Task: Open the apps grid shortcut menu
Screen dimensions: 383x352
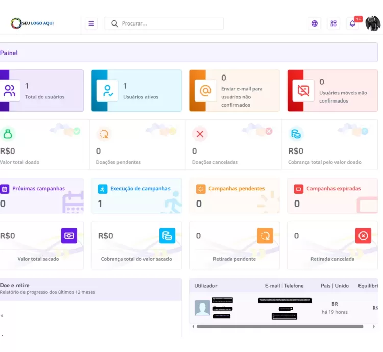Action: 333,23
